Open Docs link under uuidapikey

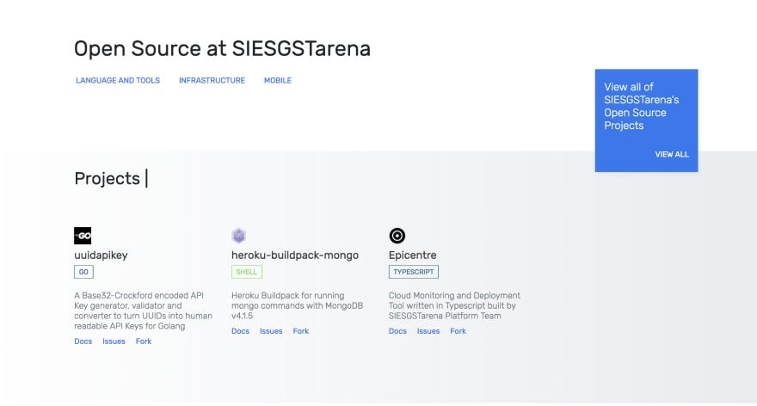[83, 341]
